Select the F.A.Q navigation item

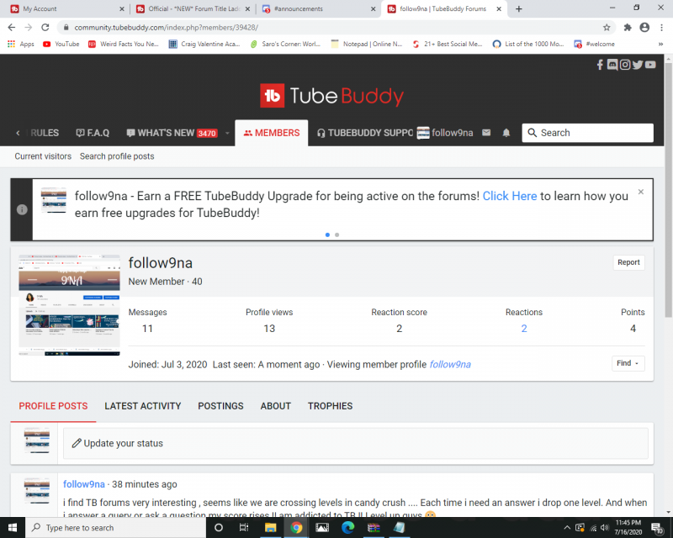(x=93, y=133)
